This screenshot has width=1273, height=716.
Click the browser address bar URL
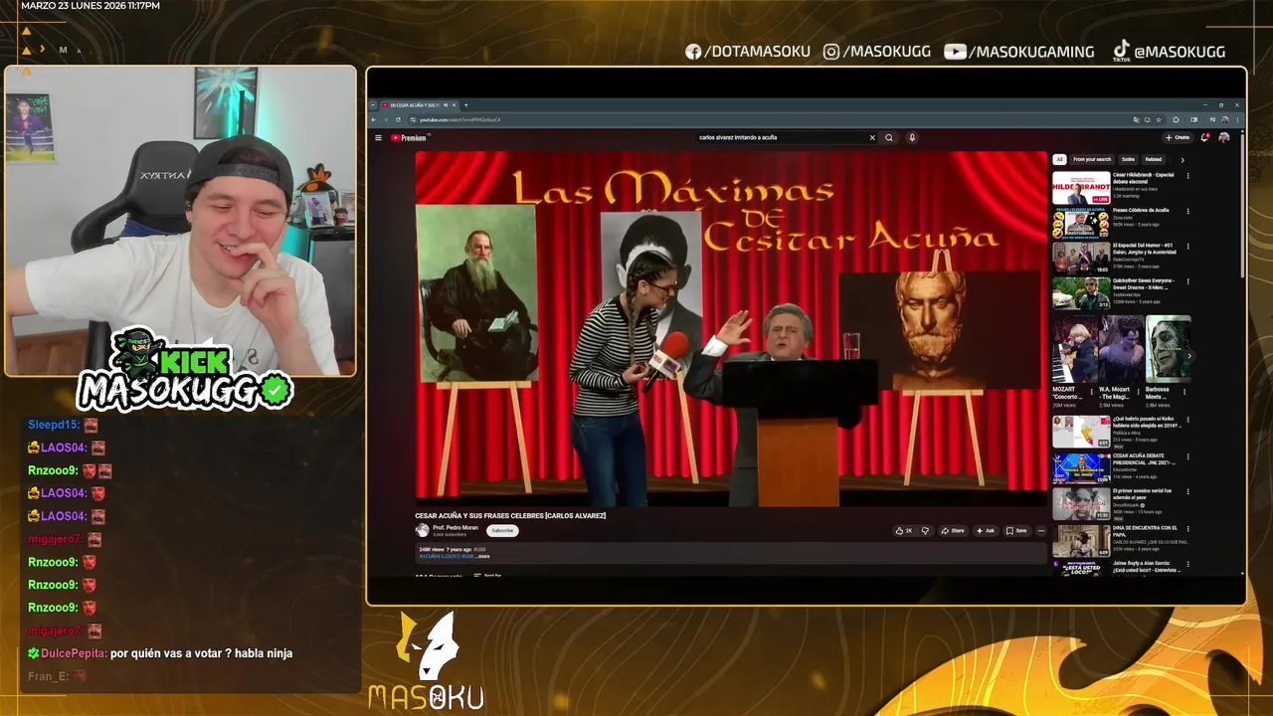coord(459,119)
